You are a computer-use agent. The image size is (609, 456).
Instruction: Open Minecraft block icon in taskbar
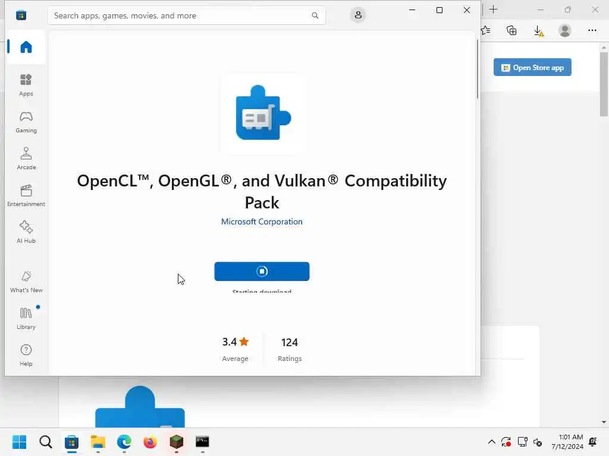[176, 442]
